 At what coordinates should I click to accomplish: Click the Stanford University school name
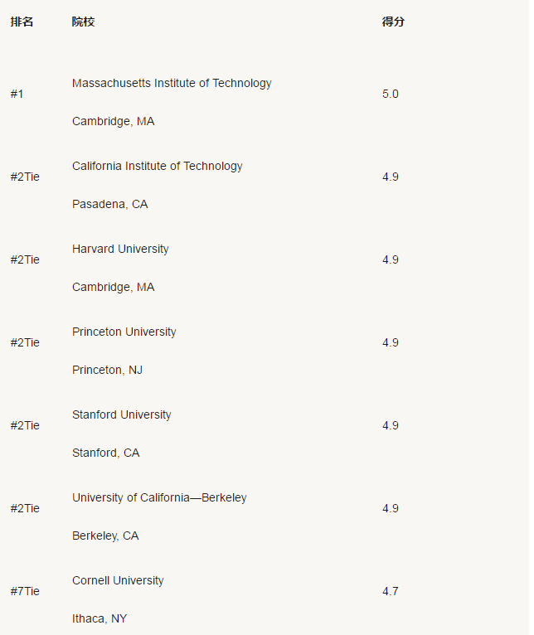pyautogui.click(x=122, y=414)
